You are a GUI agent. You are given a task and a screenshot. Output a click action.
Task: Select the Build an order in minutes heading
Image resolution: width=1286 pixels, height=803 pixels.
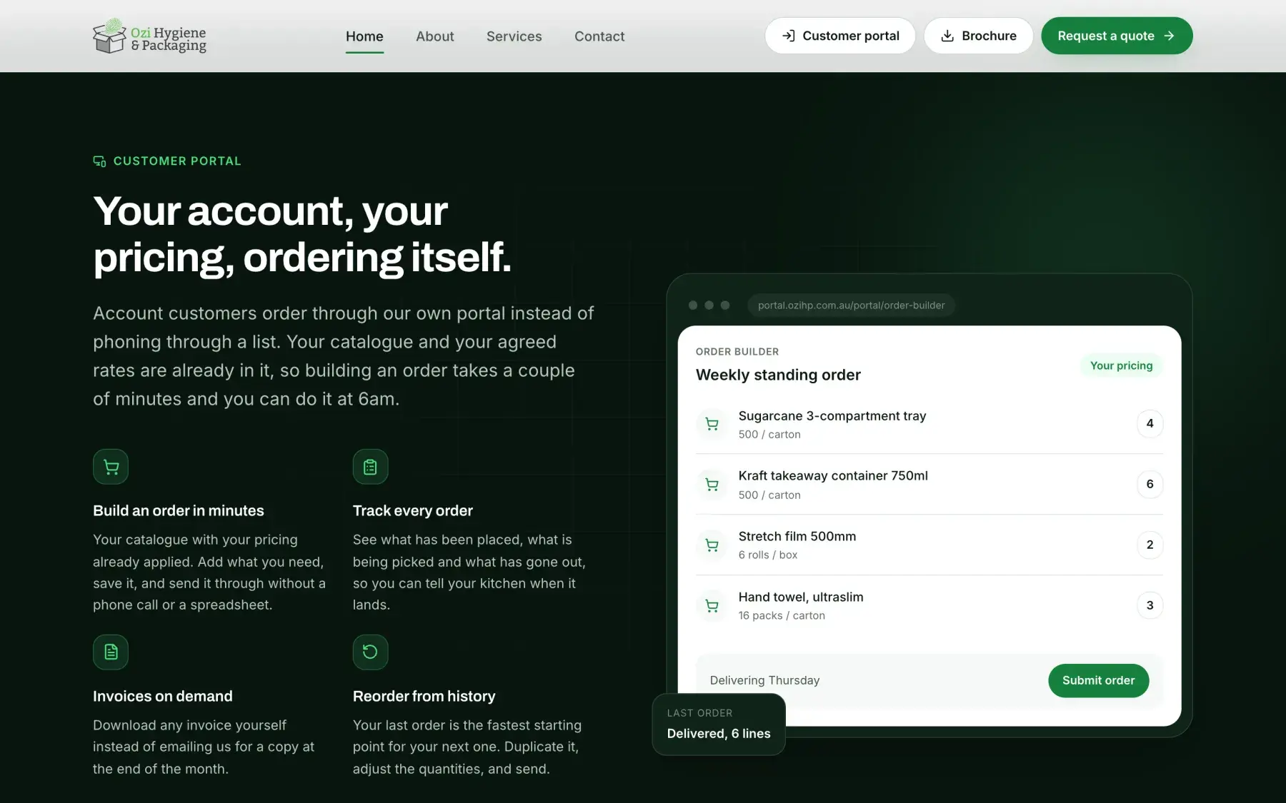point(179,510)
